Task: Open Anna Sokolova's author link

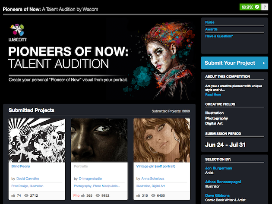Action: click(x=153, y=179)
